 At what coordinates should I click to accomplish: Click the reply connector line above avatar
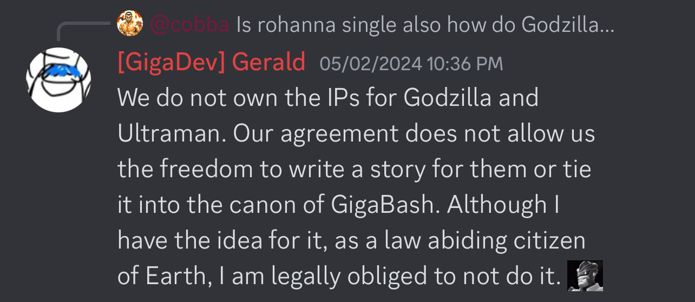point(83,30)
